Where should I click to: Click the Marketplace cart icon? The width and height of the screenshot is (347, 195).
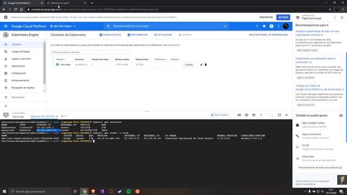pyautogui.click(x=6, y=97)
